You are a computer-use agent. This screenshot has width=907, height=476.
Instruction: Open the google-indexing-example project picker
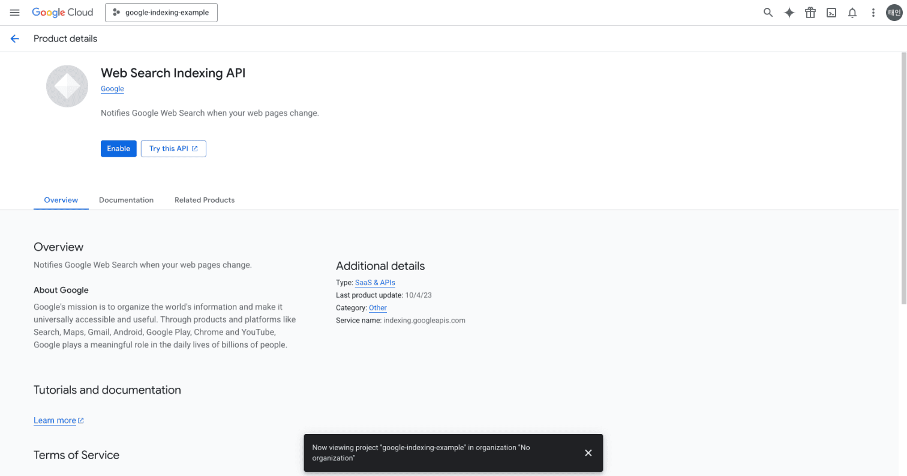point(161,13)
